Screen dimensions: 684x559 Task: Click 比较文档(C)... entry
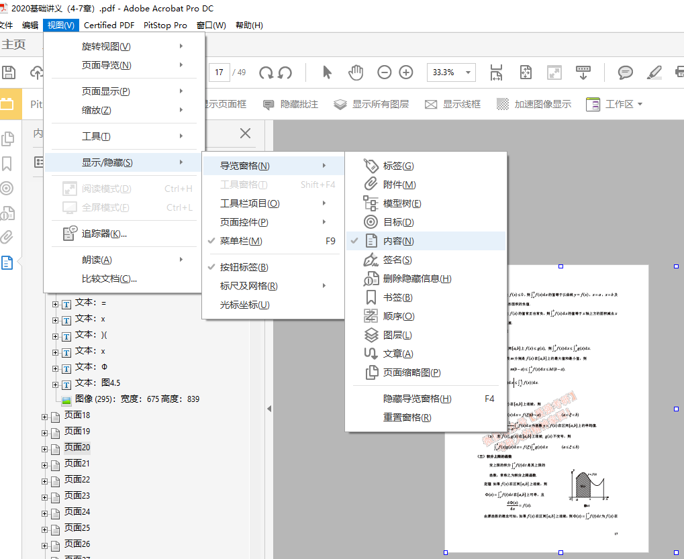click(124, 278)
